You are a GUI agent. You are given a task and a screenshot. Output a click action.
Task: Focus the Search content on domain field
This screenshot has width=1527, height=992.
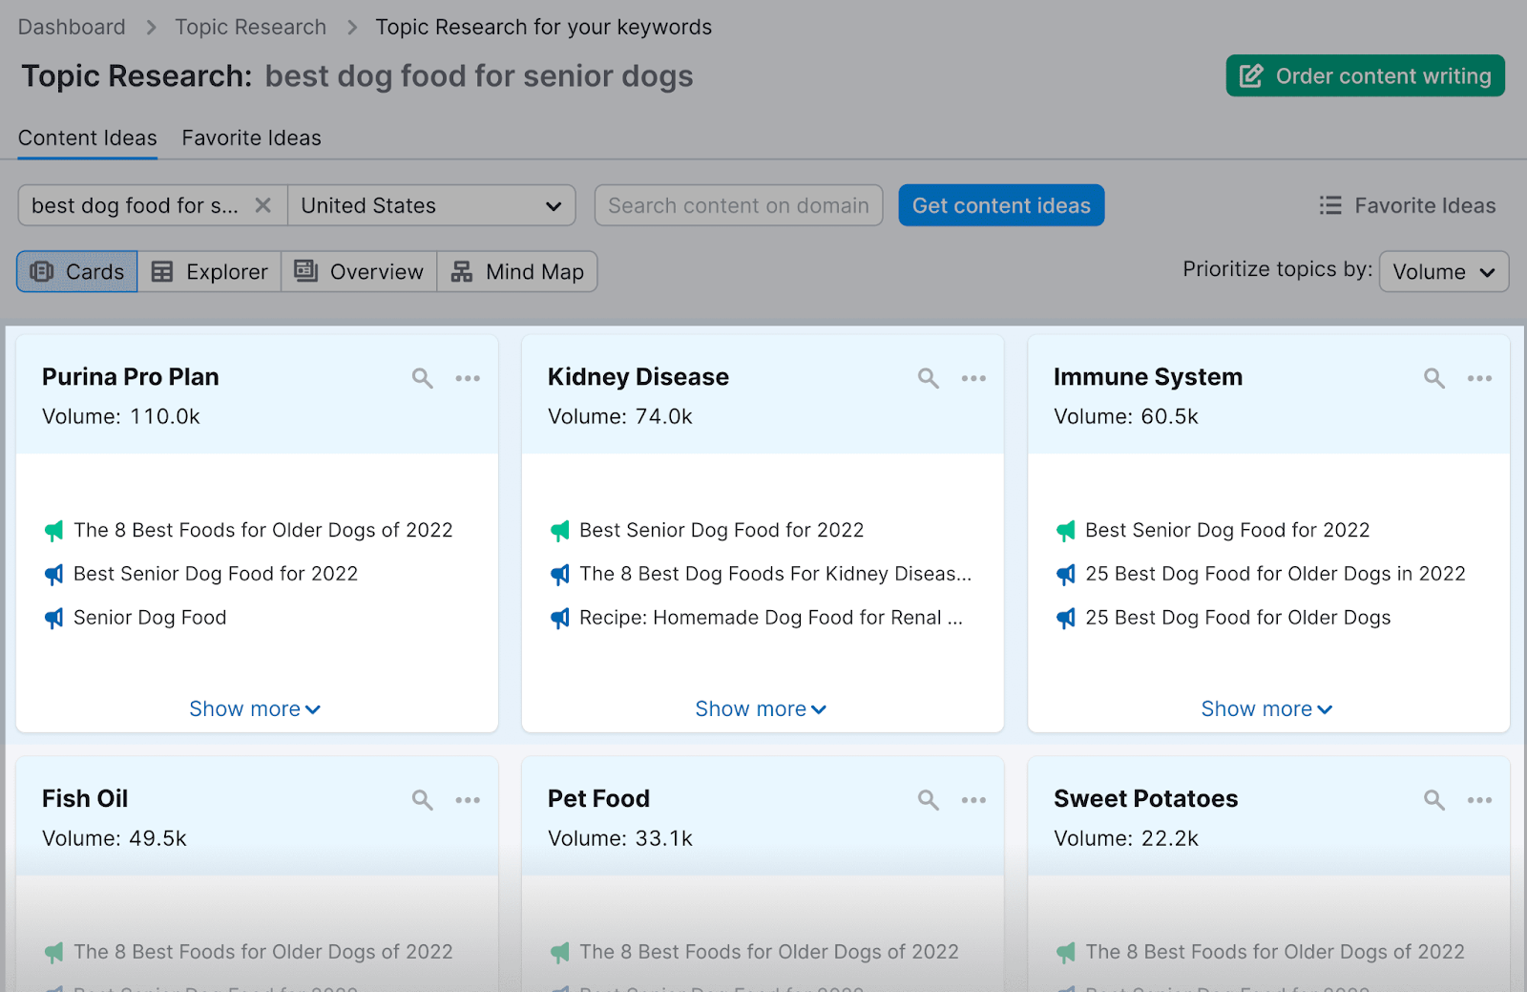coord(738,205)
